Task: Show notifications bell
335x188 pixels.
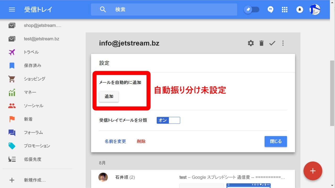Action: tap(300, 10)
